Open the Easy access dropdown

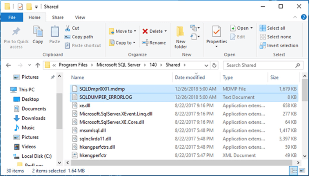(x=195, y=37)
